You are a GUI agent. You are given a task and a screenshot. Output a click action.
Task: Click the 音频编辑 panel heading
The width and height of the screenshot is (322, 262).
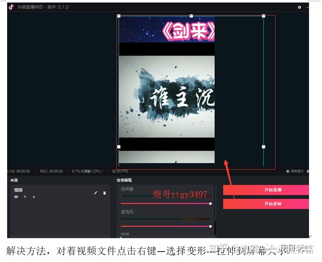[124, 180]
